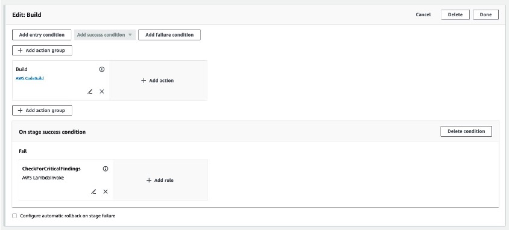509x230 pixels.
Task: Click info icon next to CheckForCriticalFindings
Action: tap(106, 169)
